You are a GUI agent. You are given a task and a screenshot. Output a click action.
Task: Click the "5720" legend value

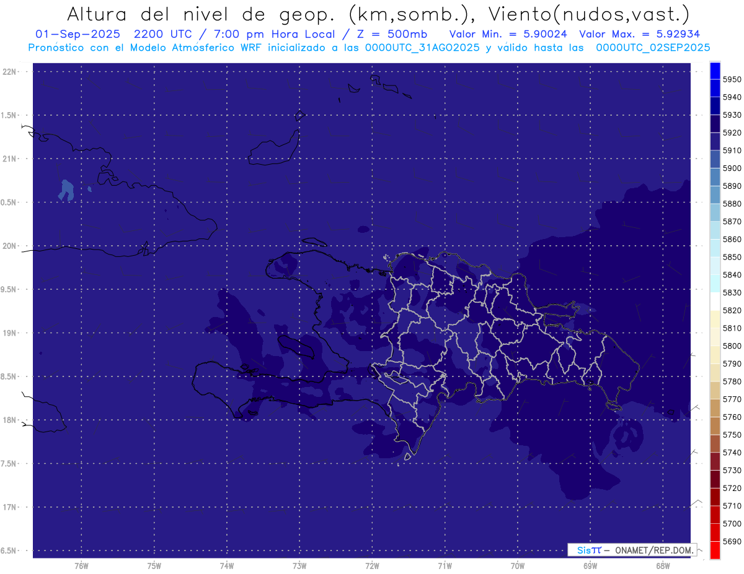(732, 488)
